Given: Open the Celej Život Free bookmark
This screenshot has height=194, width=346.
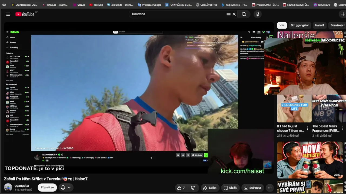Looking at the screenshot, I should click(207, 5).
